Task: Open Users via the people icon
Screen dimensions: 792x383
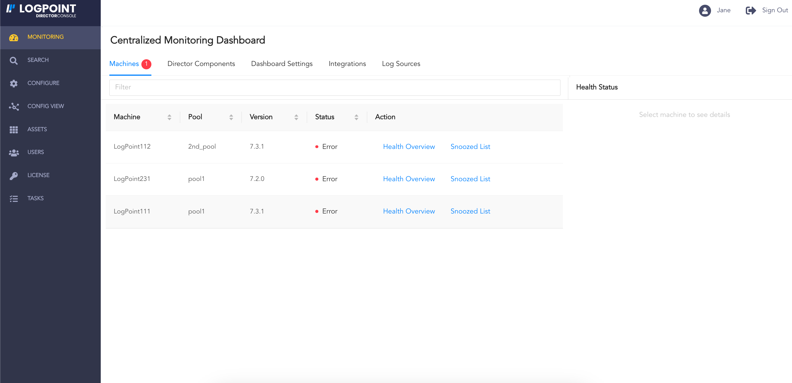Action: point(14,153)
